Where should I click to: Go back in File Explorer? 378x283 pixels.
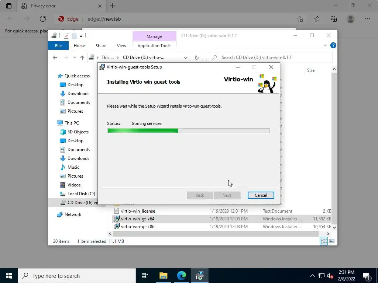click(55, 57)
